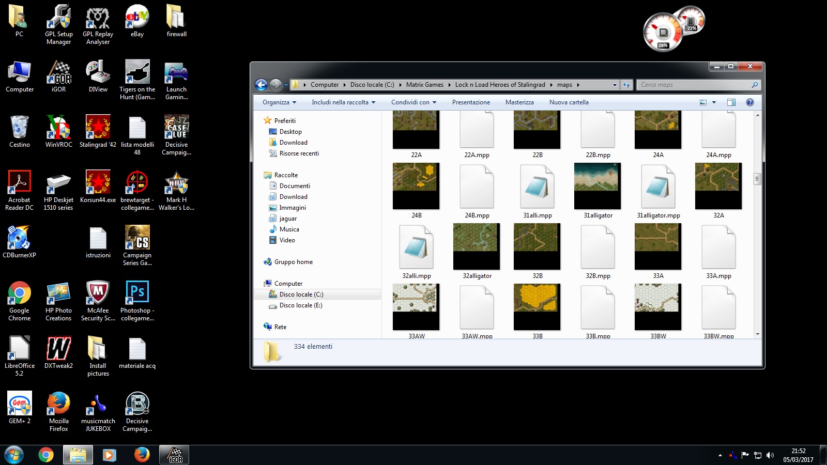
Task: Show hidden tray icons arrow
Action: (720, 455)
